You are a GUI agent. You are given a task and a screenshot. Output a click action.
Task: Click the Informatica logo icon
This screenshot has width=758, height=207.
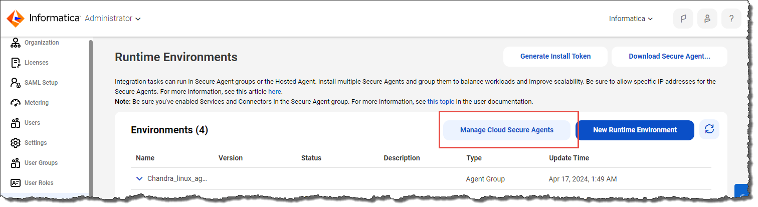click(16, 19)
